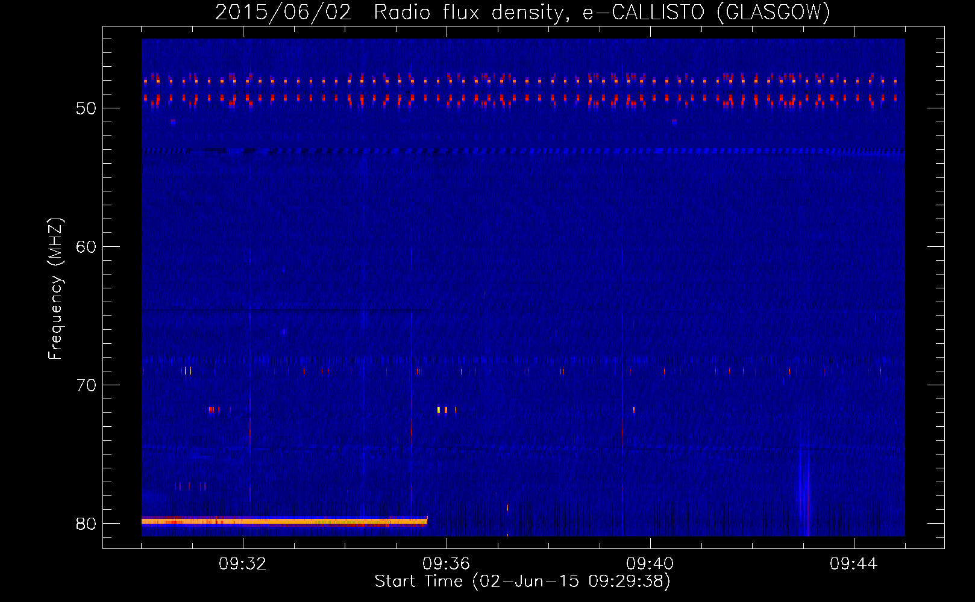Click the 60 frequency tick label

[x=86, y=247]
